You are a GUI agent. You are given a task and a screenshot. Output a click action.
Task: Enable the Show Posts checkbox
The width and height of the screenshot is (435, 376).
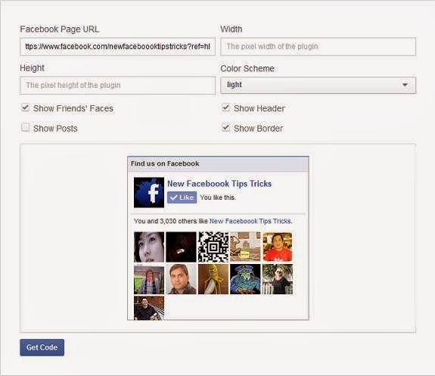click(x=26, y=127)
